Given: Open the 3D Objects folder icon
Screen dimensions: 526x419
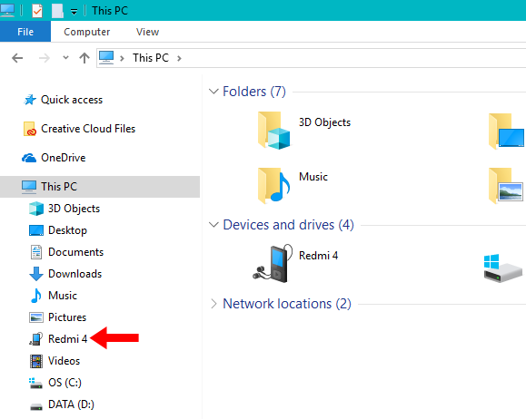Looking at the screenshot, I should point(273,131).
